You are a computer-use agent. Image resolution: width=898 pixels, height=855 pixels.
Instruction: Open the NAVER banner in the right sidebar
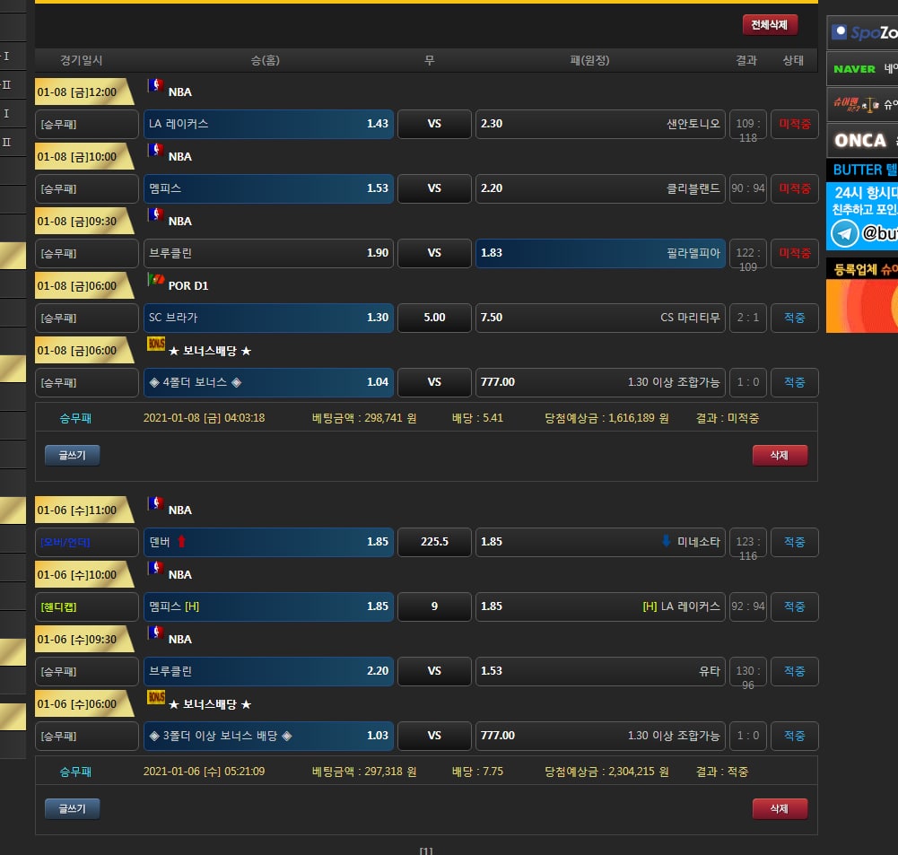tap(861, 68)
